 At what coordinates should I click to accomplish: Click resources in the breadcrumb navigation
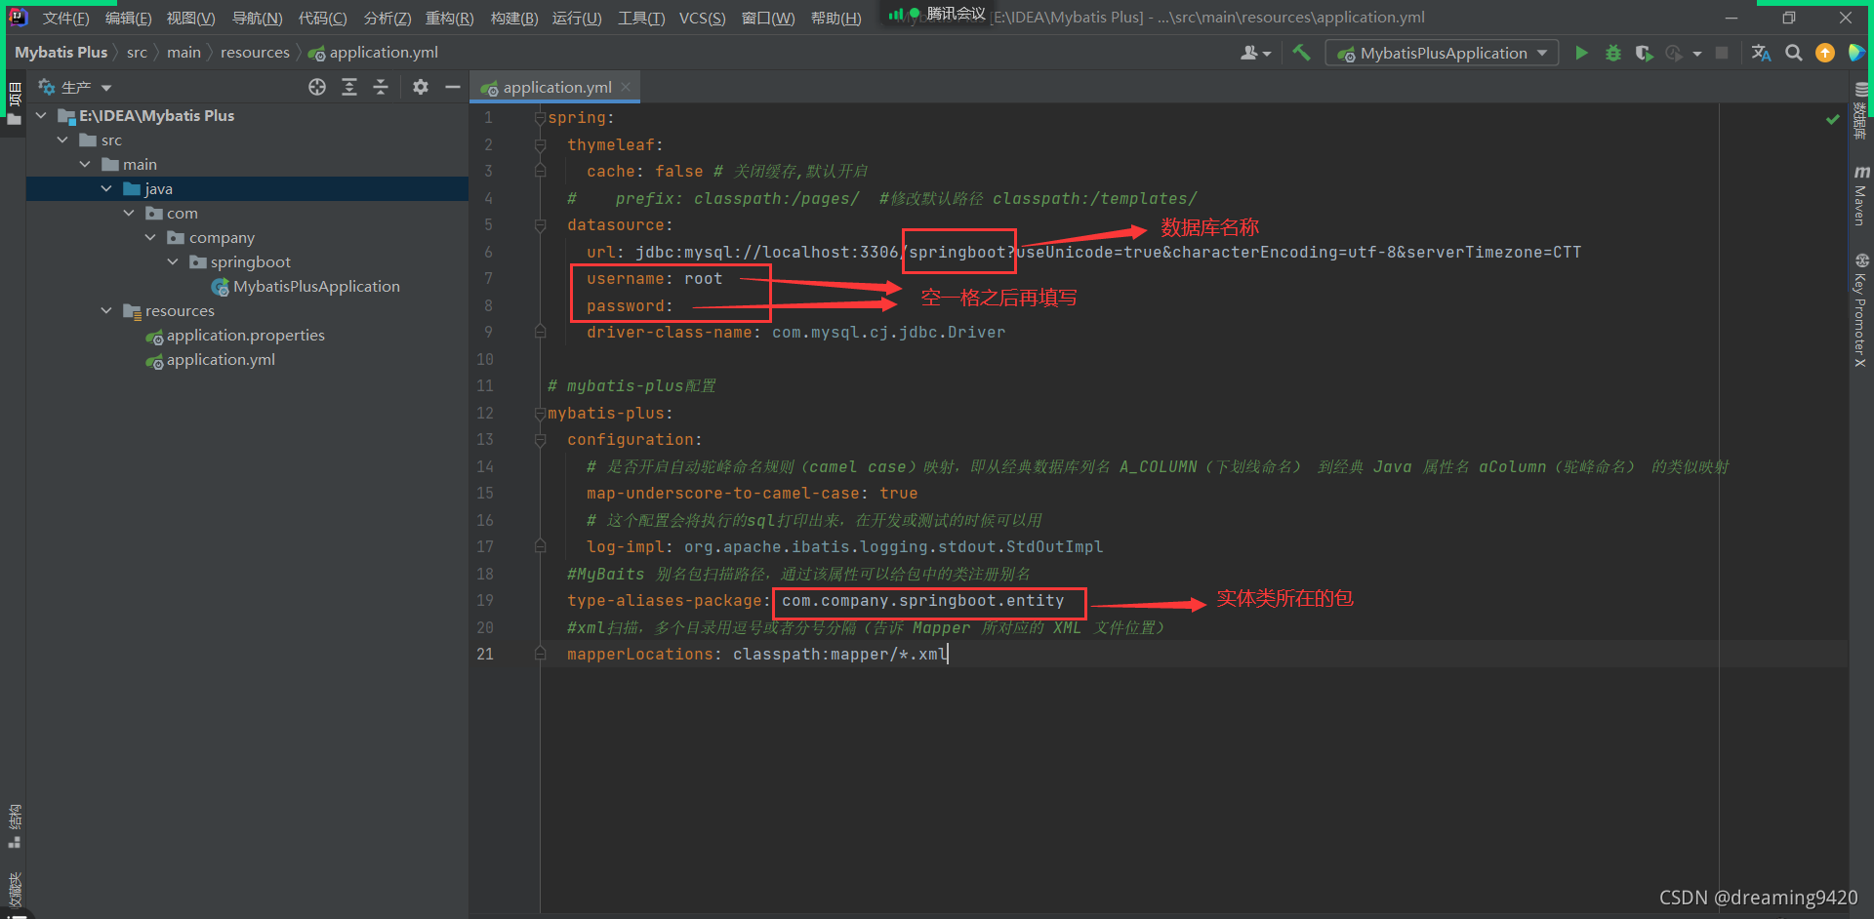coord(255,52)
